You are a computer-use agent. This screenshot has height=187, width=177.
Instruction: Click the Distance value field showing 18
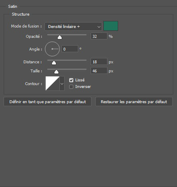99,62
